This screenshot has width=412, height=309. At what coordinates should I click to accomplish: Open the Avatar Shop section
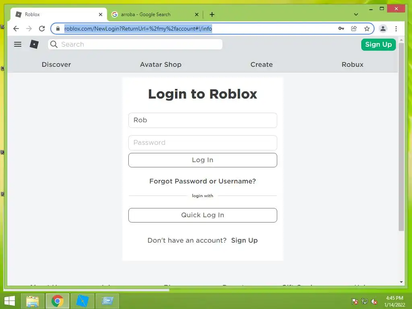161,64
